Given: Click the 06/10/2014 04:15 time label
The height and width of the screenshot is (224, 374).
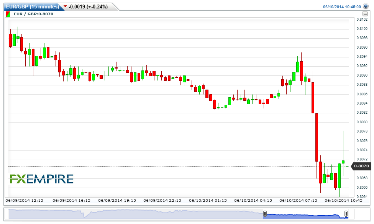Looking at the screenshot, I should click(x=253, y=201).
